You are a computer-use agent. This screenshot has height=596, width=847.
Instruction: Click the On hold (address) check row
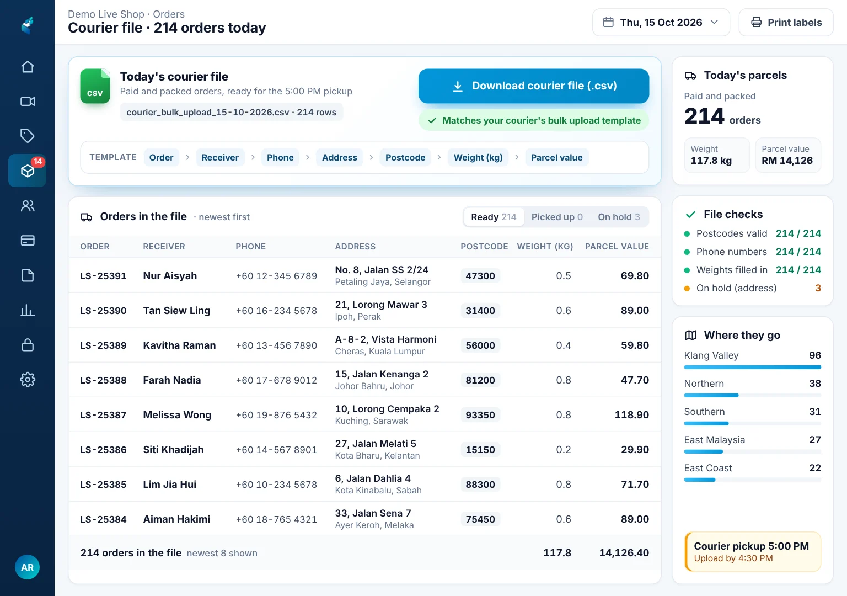tap(753, 288)
